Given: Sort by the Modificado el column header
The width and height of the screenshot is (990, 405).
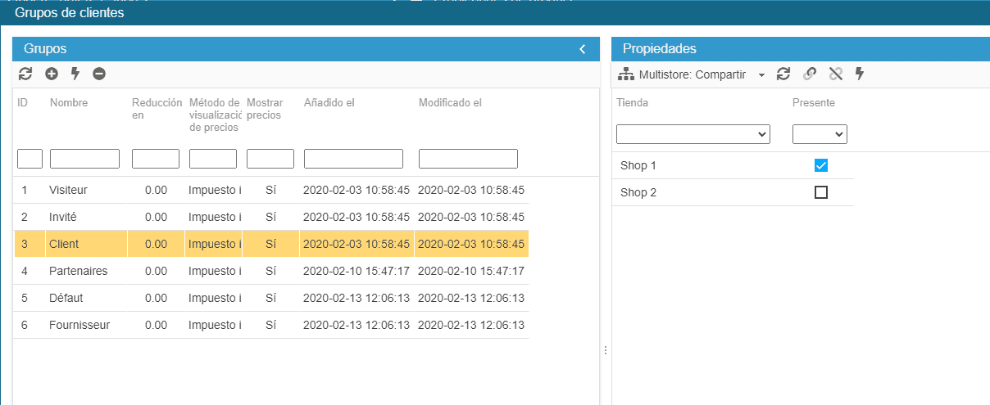Looking at the screenshot, I should pos(450,103).
